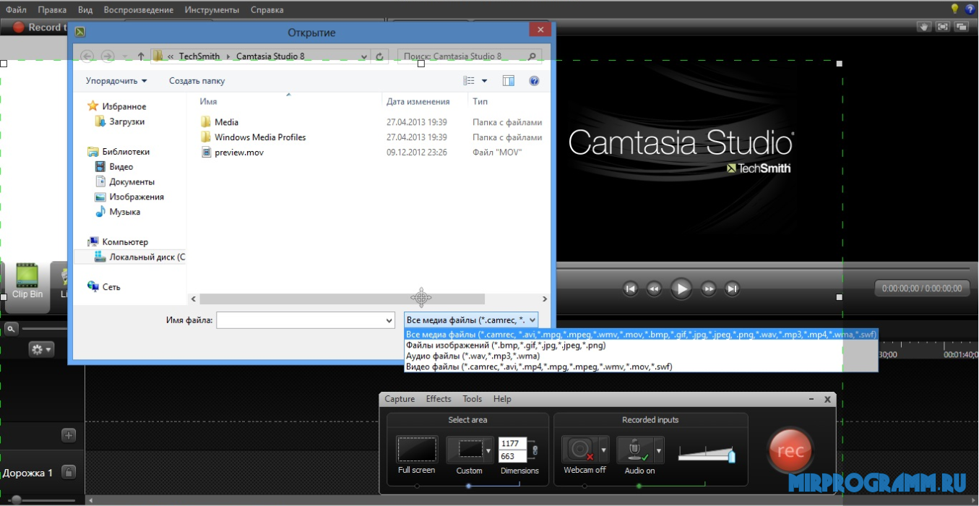Click the preview play button
Viewport: 979px width, 506px height.
coord(681,288)
